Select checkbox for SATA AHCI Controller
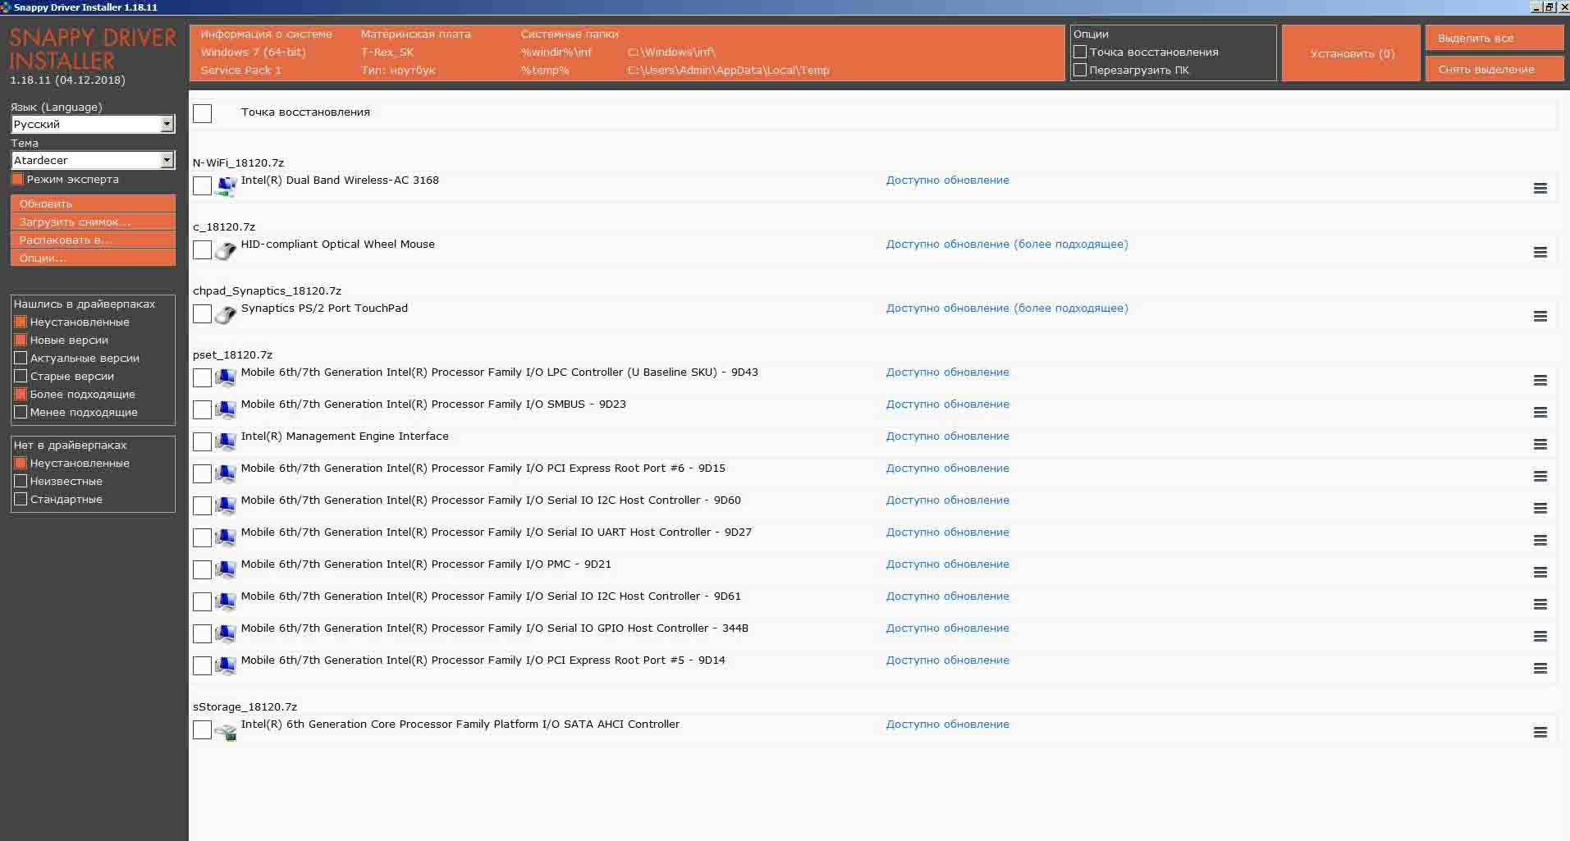This screenshot has height=841, width=1570. tap(202, 729)
